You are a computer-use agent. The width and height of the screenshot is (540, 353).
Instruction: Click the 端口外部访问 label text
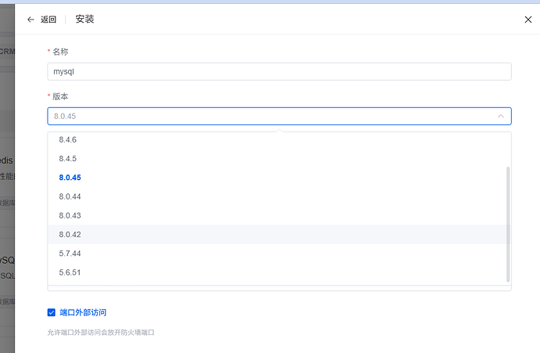coord(82,312)
